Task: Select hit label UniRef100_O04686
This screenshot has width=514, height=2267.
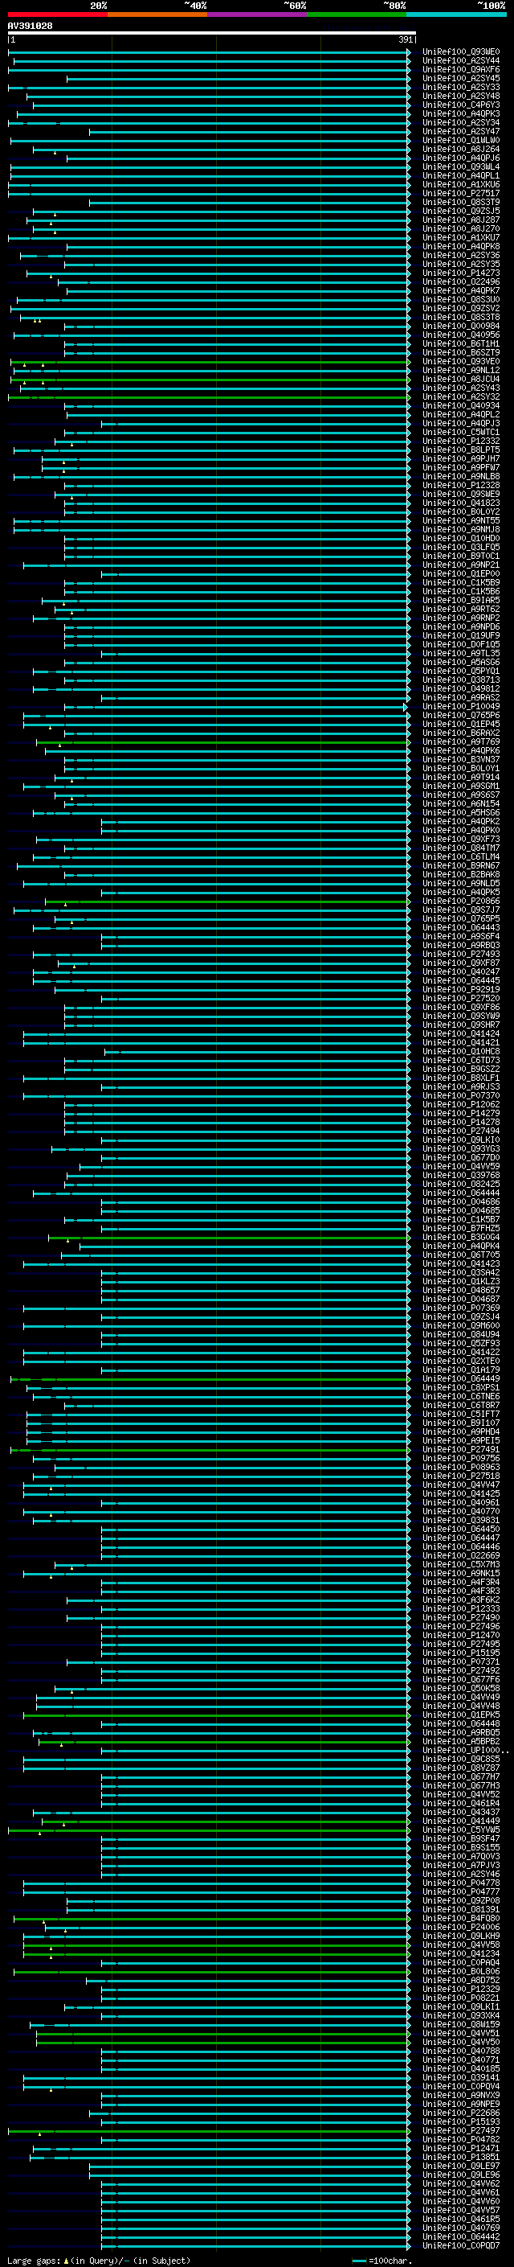Action: (461, 1202)
